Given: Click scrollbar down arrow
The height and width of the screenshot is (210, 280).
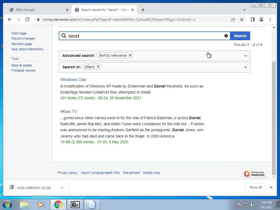Looking at the screenshot, I should [x=274, y=177].
